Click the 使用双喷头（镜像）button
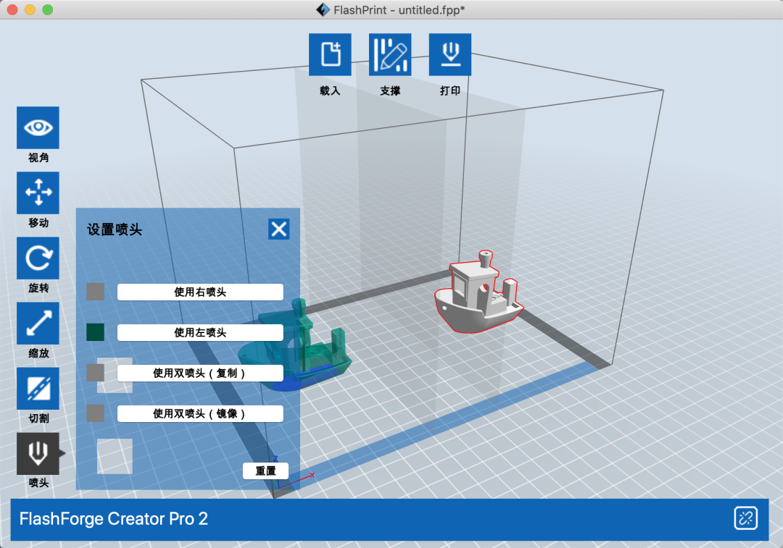The image size is (783, 548). pyautogui.click(x=200, y=413)
